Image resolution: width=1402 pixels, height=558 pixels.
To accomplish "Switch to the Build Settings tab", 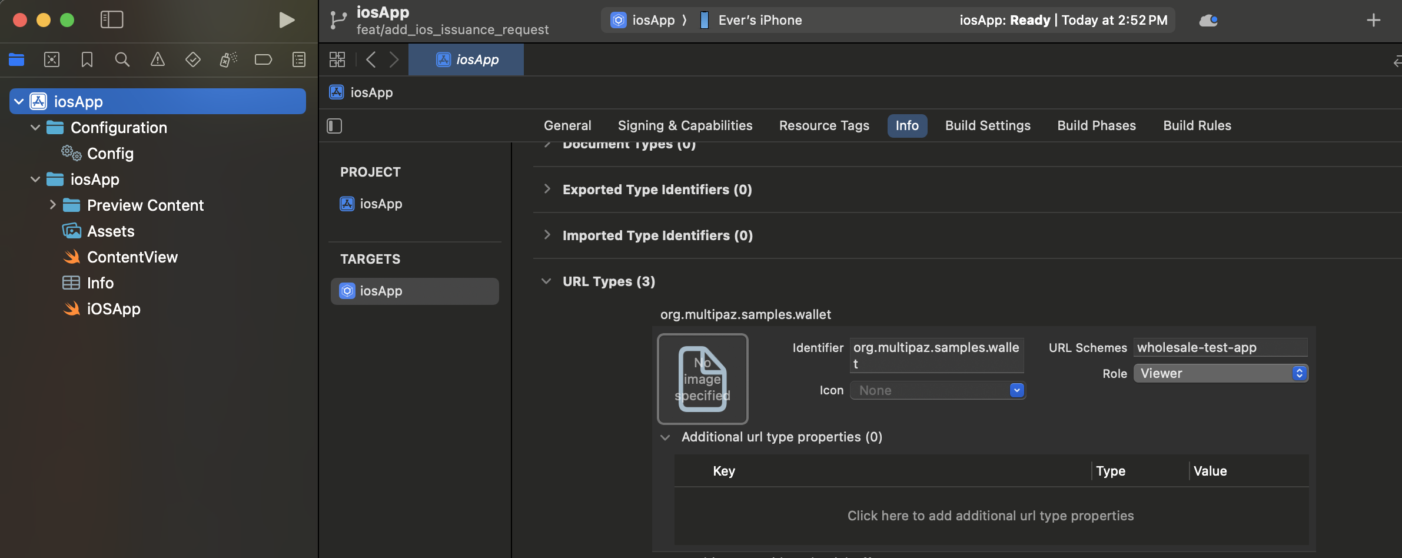I will point(987,125).
